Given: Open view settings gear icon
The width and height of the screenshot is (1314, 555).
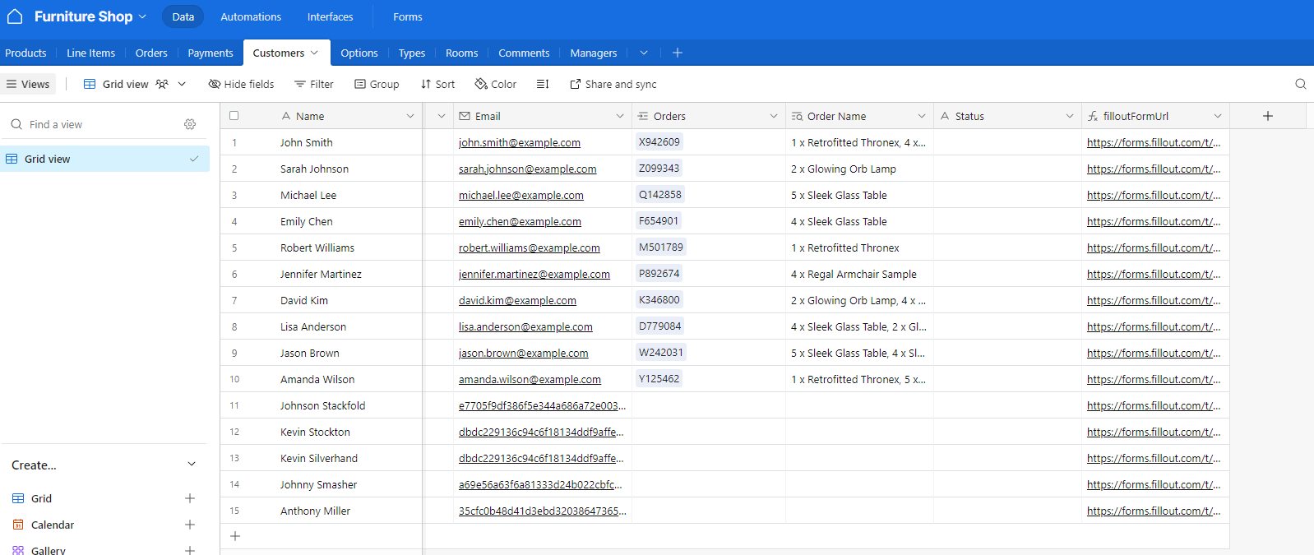Looking at the screenshot, I should [x=190, y=124].
